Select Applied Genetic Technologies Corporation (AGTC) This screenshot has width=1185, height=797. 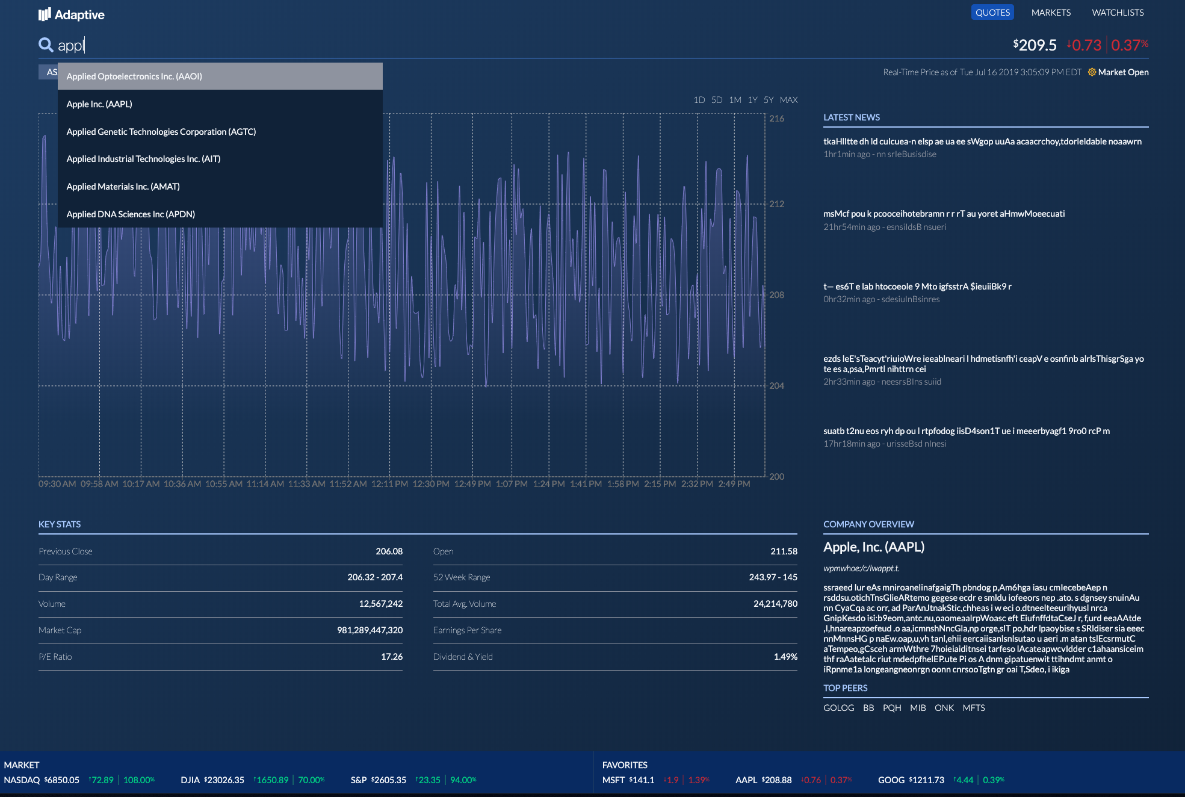[x=220, y=131]
